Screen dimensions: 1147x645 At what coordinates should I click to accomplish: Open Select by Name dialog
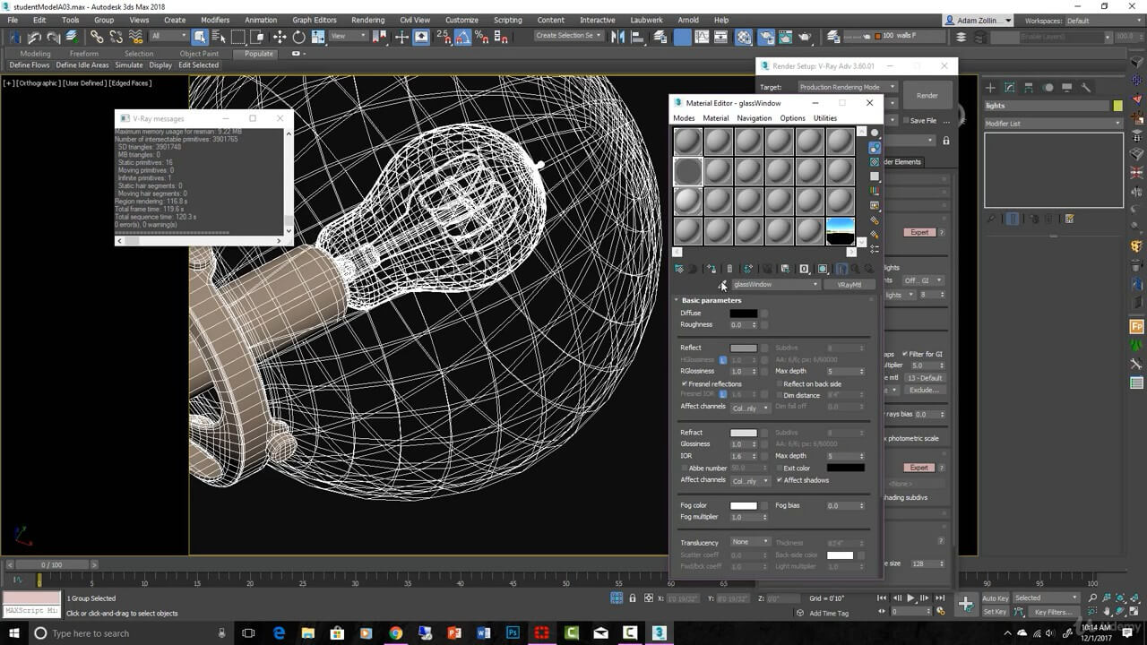coord(218,37)
